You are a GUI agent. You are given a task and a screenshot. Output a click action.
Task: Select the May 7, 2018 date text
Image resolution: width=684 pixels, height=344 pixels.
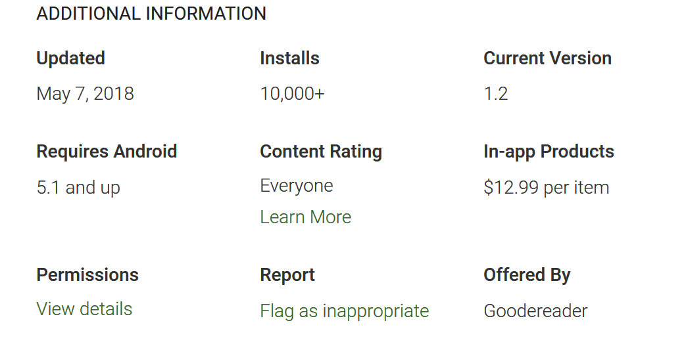pos(85,94)
